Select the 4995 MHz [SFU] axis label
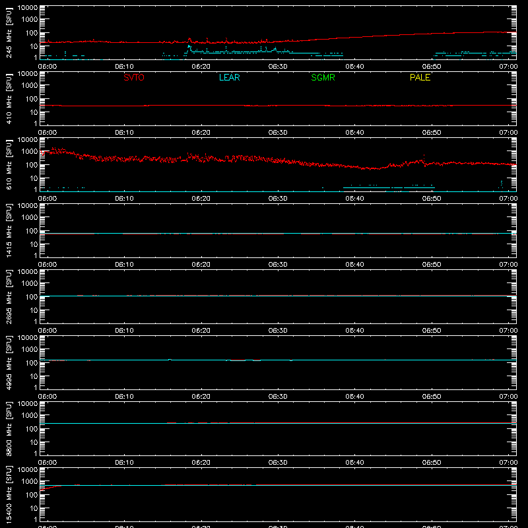The width and height of the screenshot is (528, 528). click(9, 362)
